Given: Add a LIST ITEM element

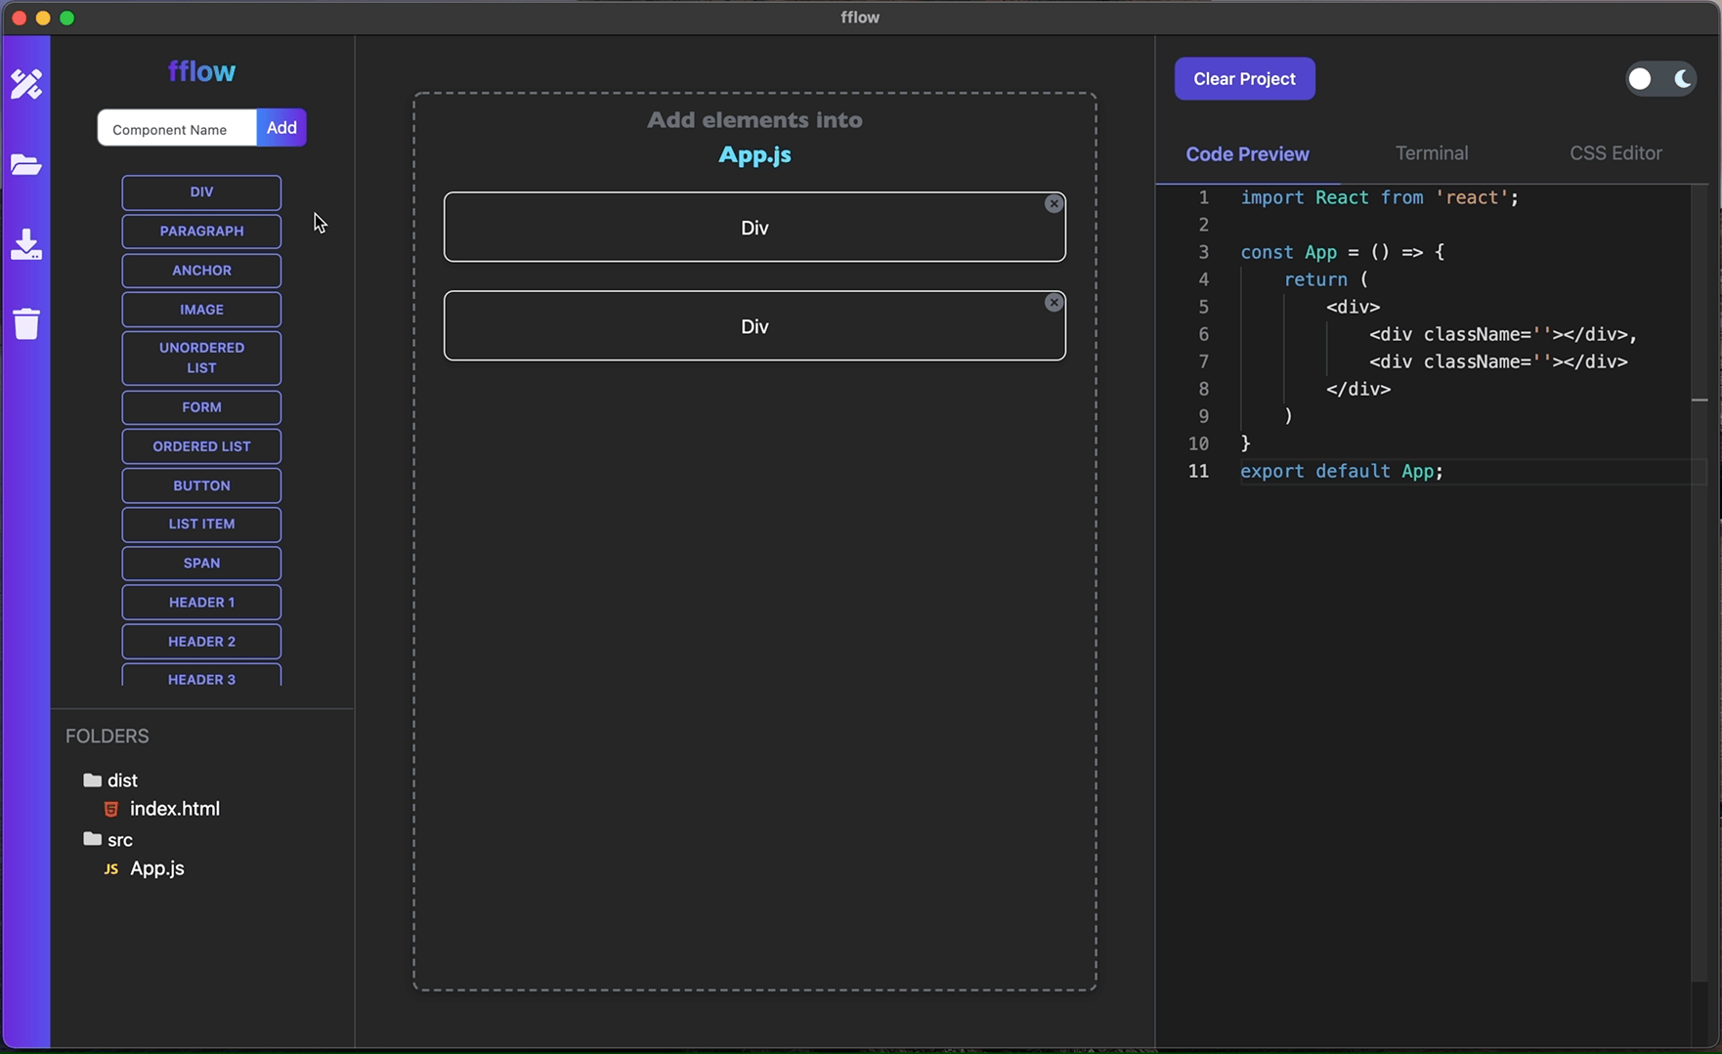Looking at the screenshot, I should click(201, 525).
